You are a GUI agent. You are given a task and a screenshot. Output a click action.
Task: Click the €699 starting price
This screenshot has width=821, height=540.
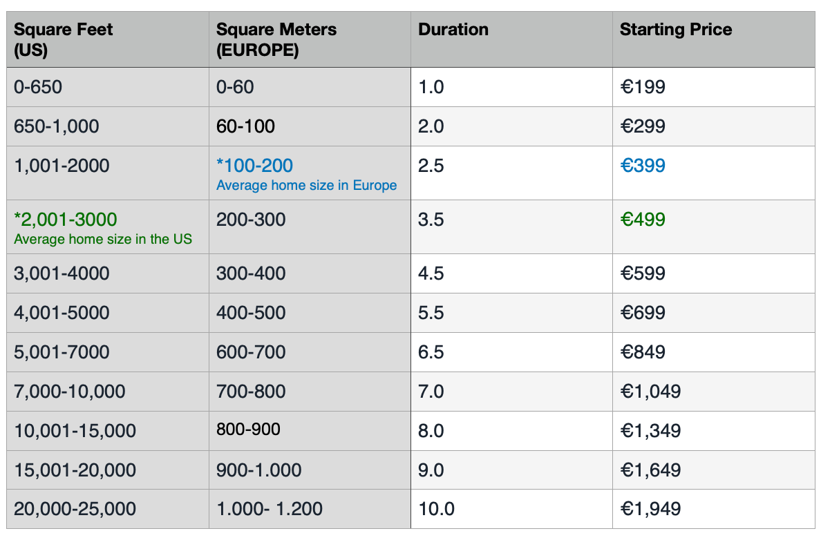pos(643,313)
